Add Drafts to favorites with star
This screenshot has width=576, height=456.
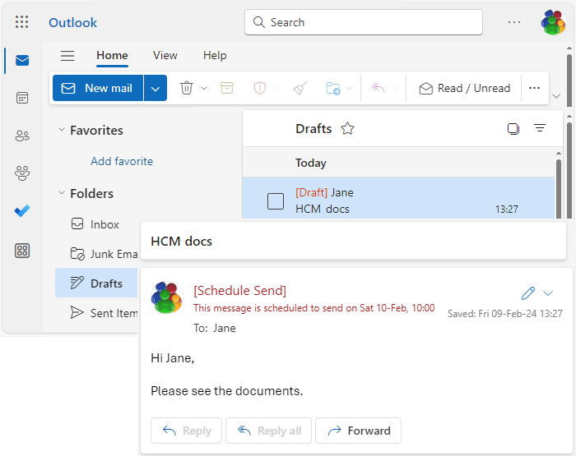click(347, 129)
